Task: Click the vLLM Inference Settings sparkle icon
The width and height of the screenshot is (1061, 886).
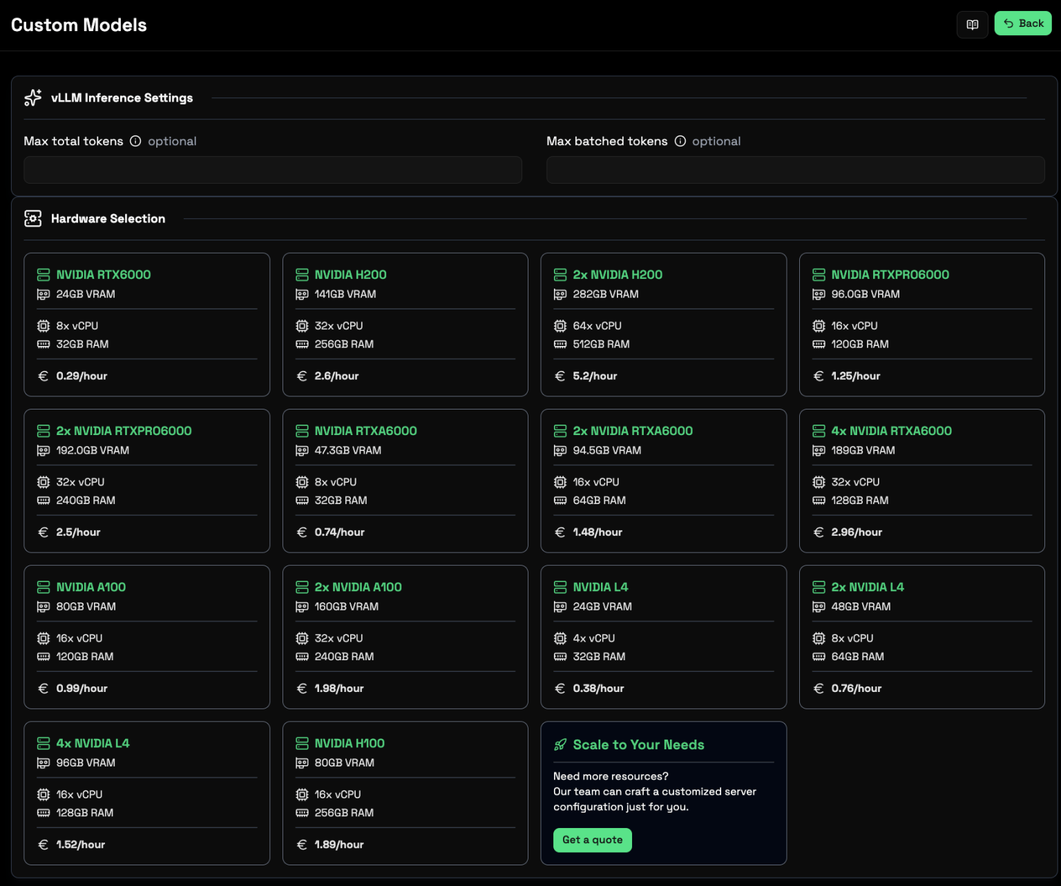Action: [32, 98]
